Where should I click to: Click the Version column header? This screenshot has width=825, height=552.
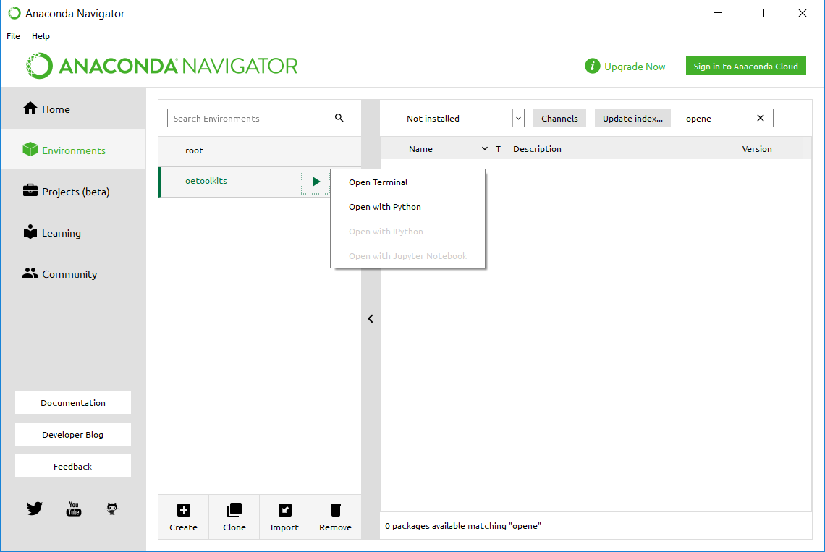tap(756, 149)
